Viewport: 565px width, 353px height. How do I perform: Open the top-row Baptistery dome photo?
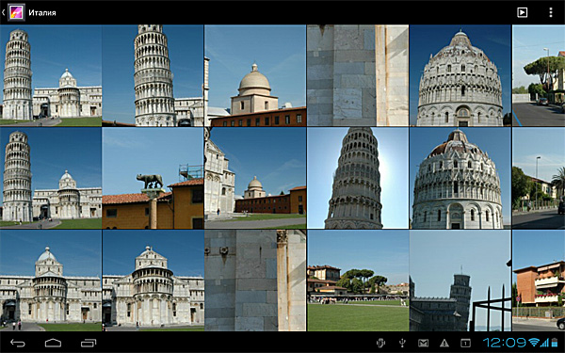coord(460,75)
